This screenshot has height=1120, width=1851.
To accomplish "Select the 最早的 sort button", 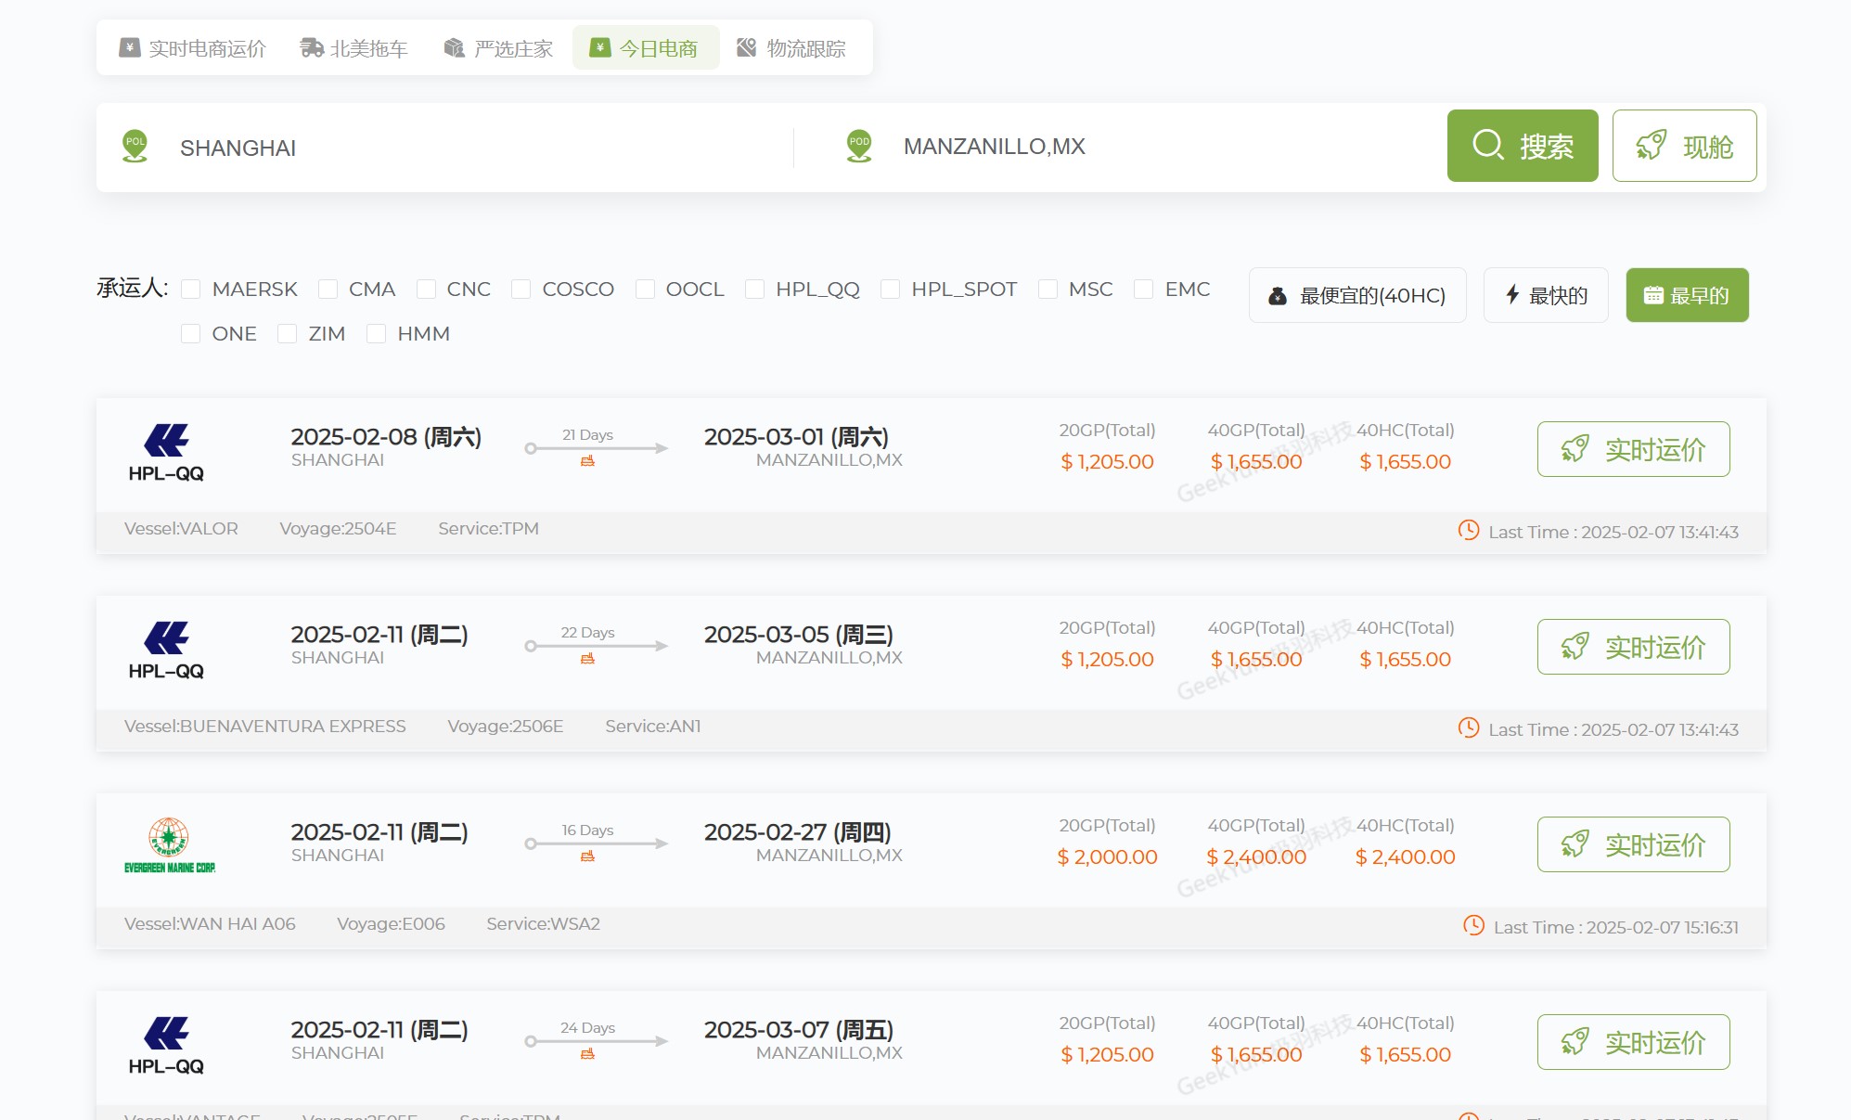I will pos(1686,296).
